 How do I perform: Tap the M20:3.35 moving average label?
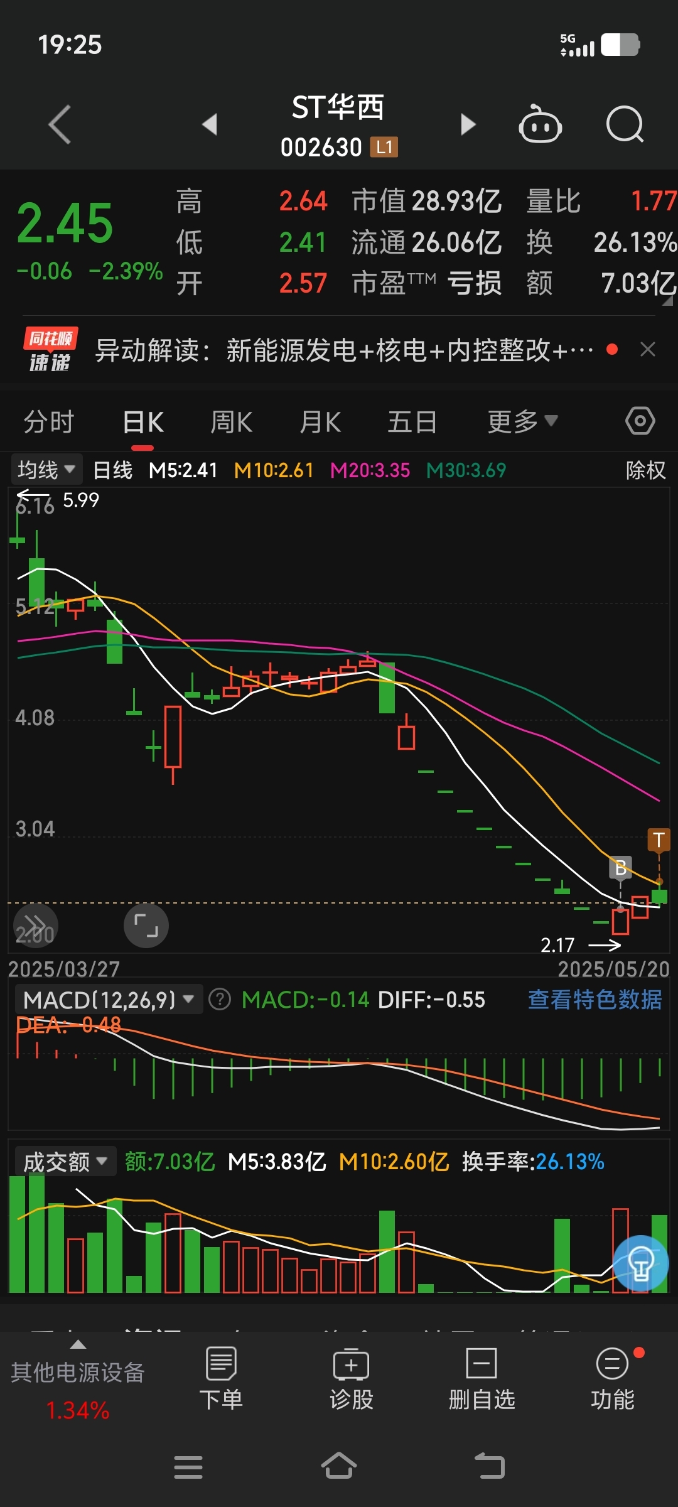click(370, 470)
